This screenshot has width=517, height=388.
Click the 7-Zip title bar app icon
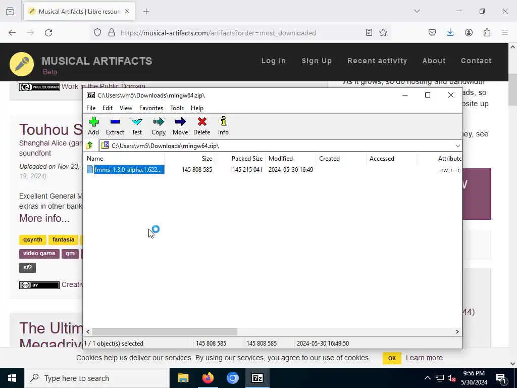[x=91, y=95]
